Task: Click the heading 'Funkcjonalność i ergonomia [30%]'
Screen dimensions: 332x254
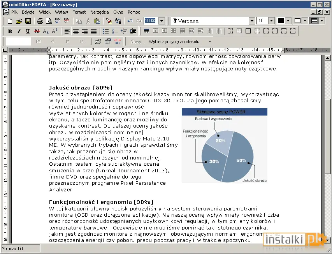Action: pos(101,202)
